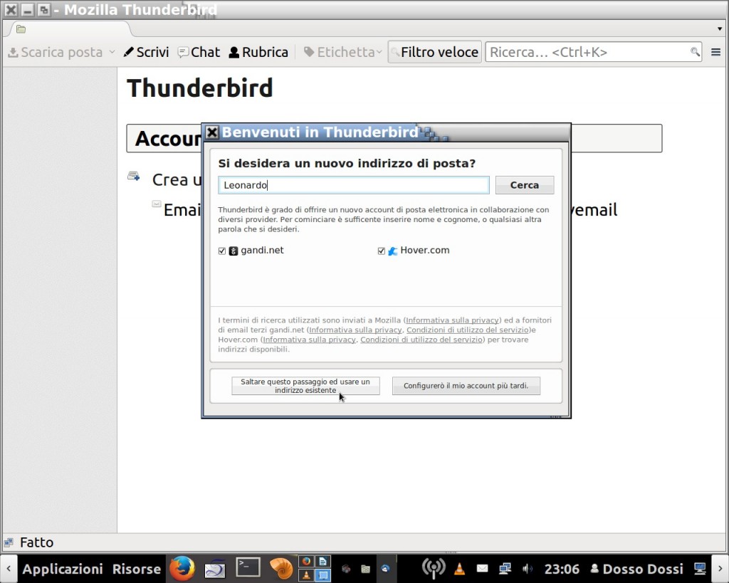This screenshot has width=729, height=583.
Task: Close the Benvenuti in Thunderbird dialog
Action: [212, 132]
